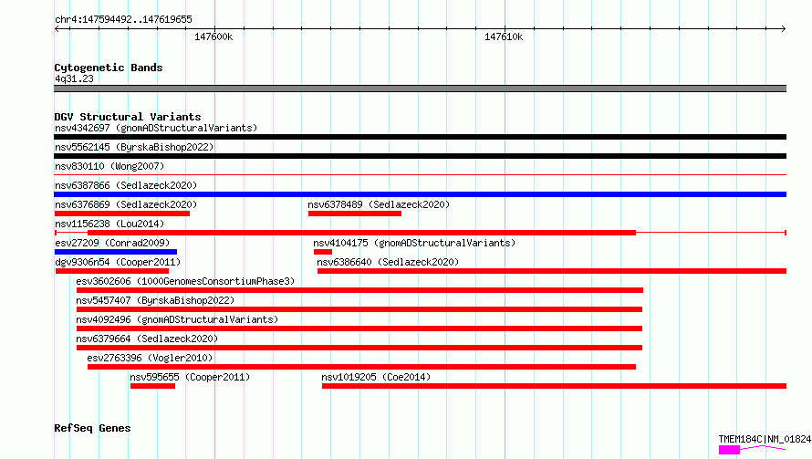Open the esv2763396 Vogler2010 label
812x459 pixels.
150,358
